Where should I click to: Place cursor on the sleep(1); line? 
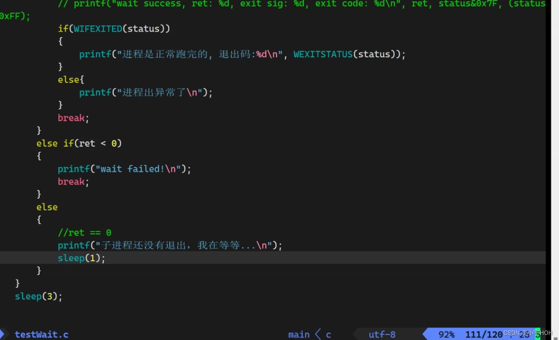tap(81, 258)
